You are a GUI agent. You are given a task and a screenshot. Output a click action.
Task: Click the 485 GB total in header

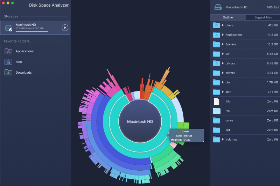coord(273,7)
